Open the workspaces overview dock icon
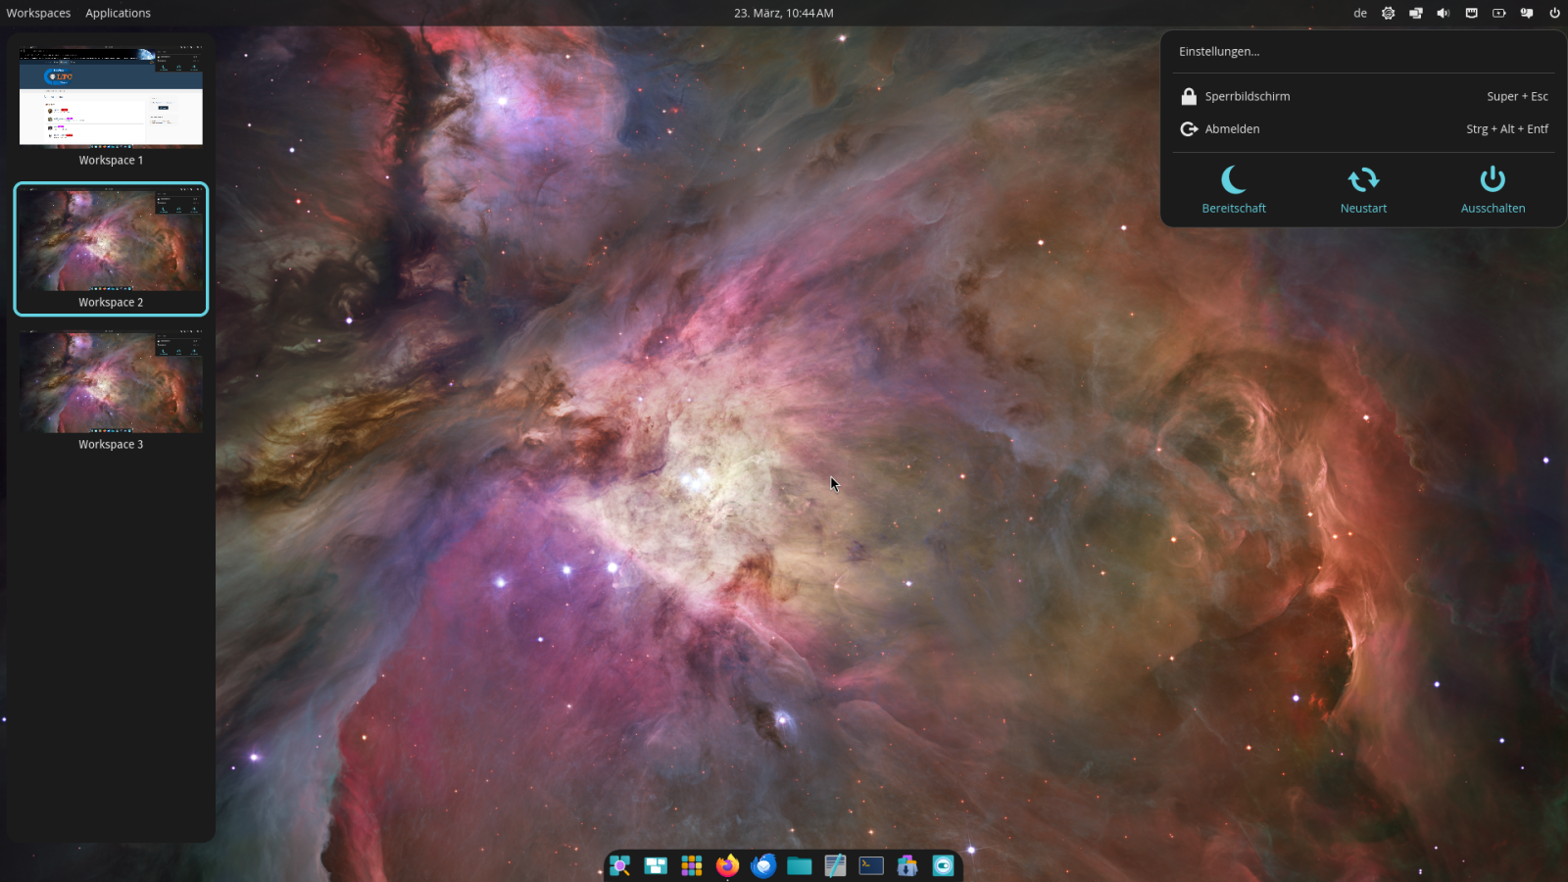This screenshot has width=1568, height=882. click(656, 865)
